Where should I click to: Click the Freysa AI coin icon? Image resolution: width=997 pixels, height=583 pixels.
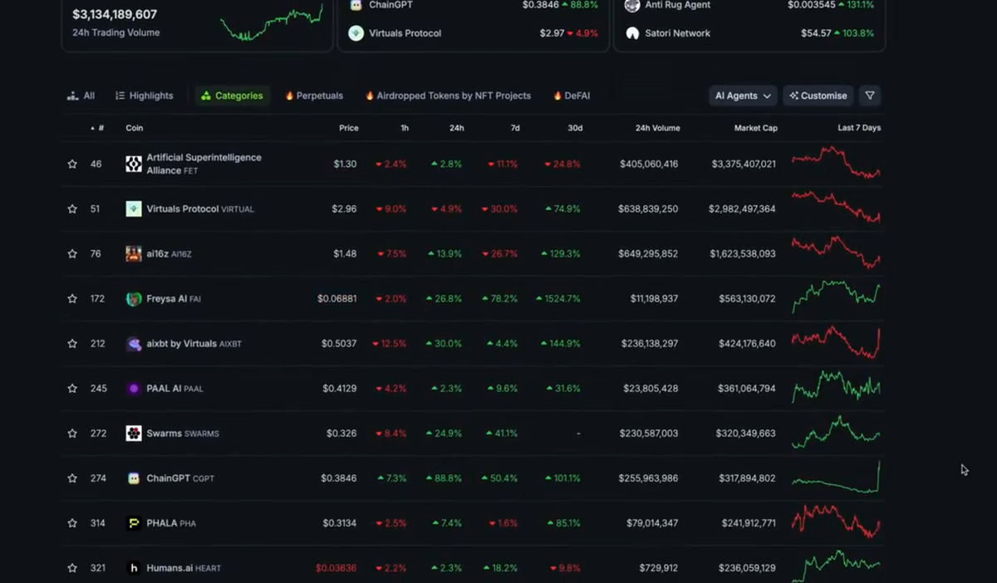(134, 299)
